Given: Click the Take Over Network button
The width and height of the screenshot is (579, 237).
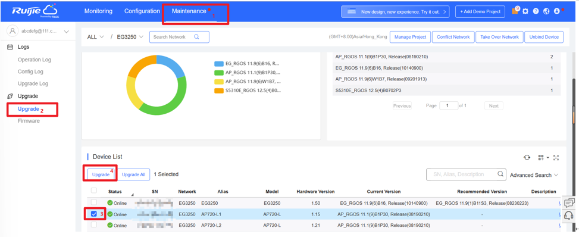Looking at the screenshot, I should coord(500,37).
